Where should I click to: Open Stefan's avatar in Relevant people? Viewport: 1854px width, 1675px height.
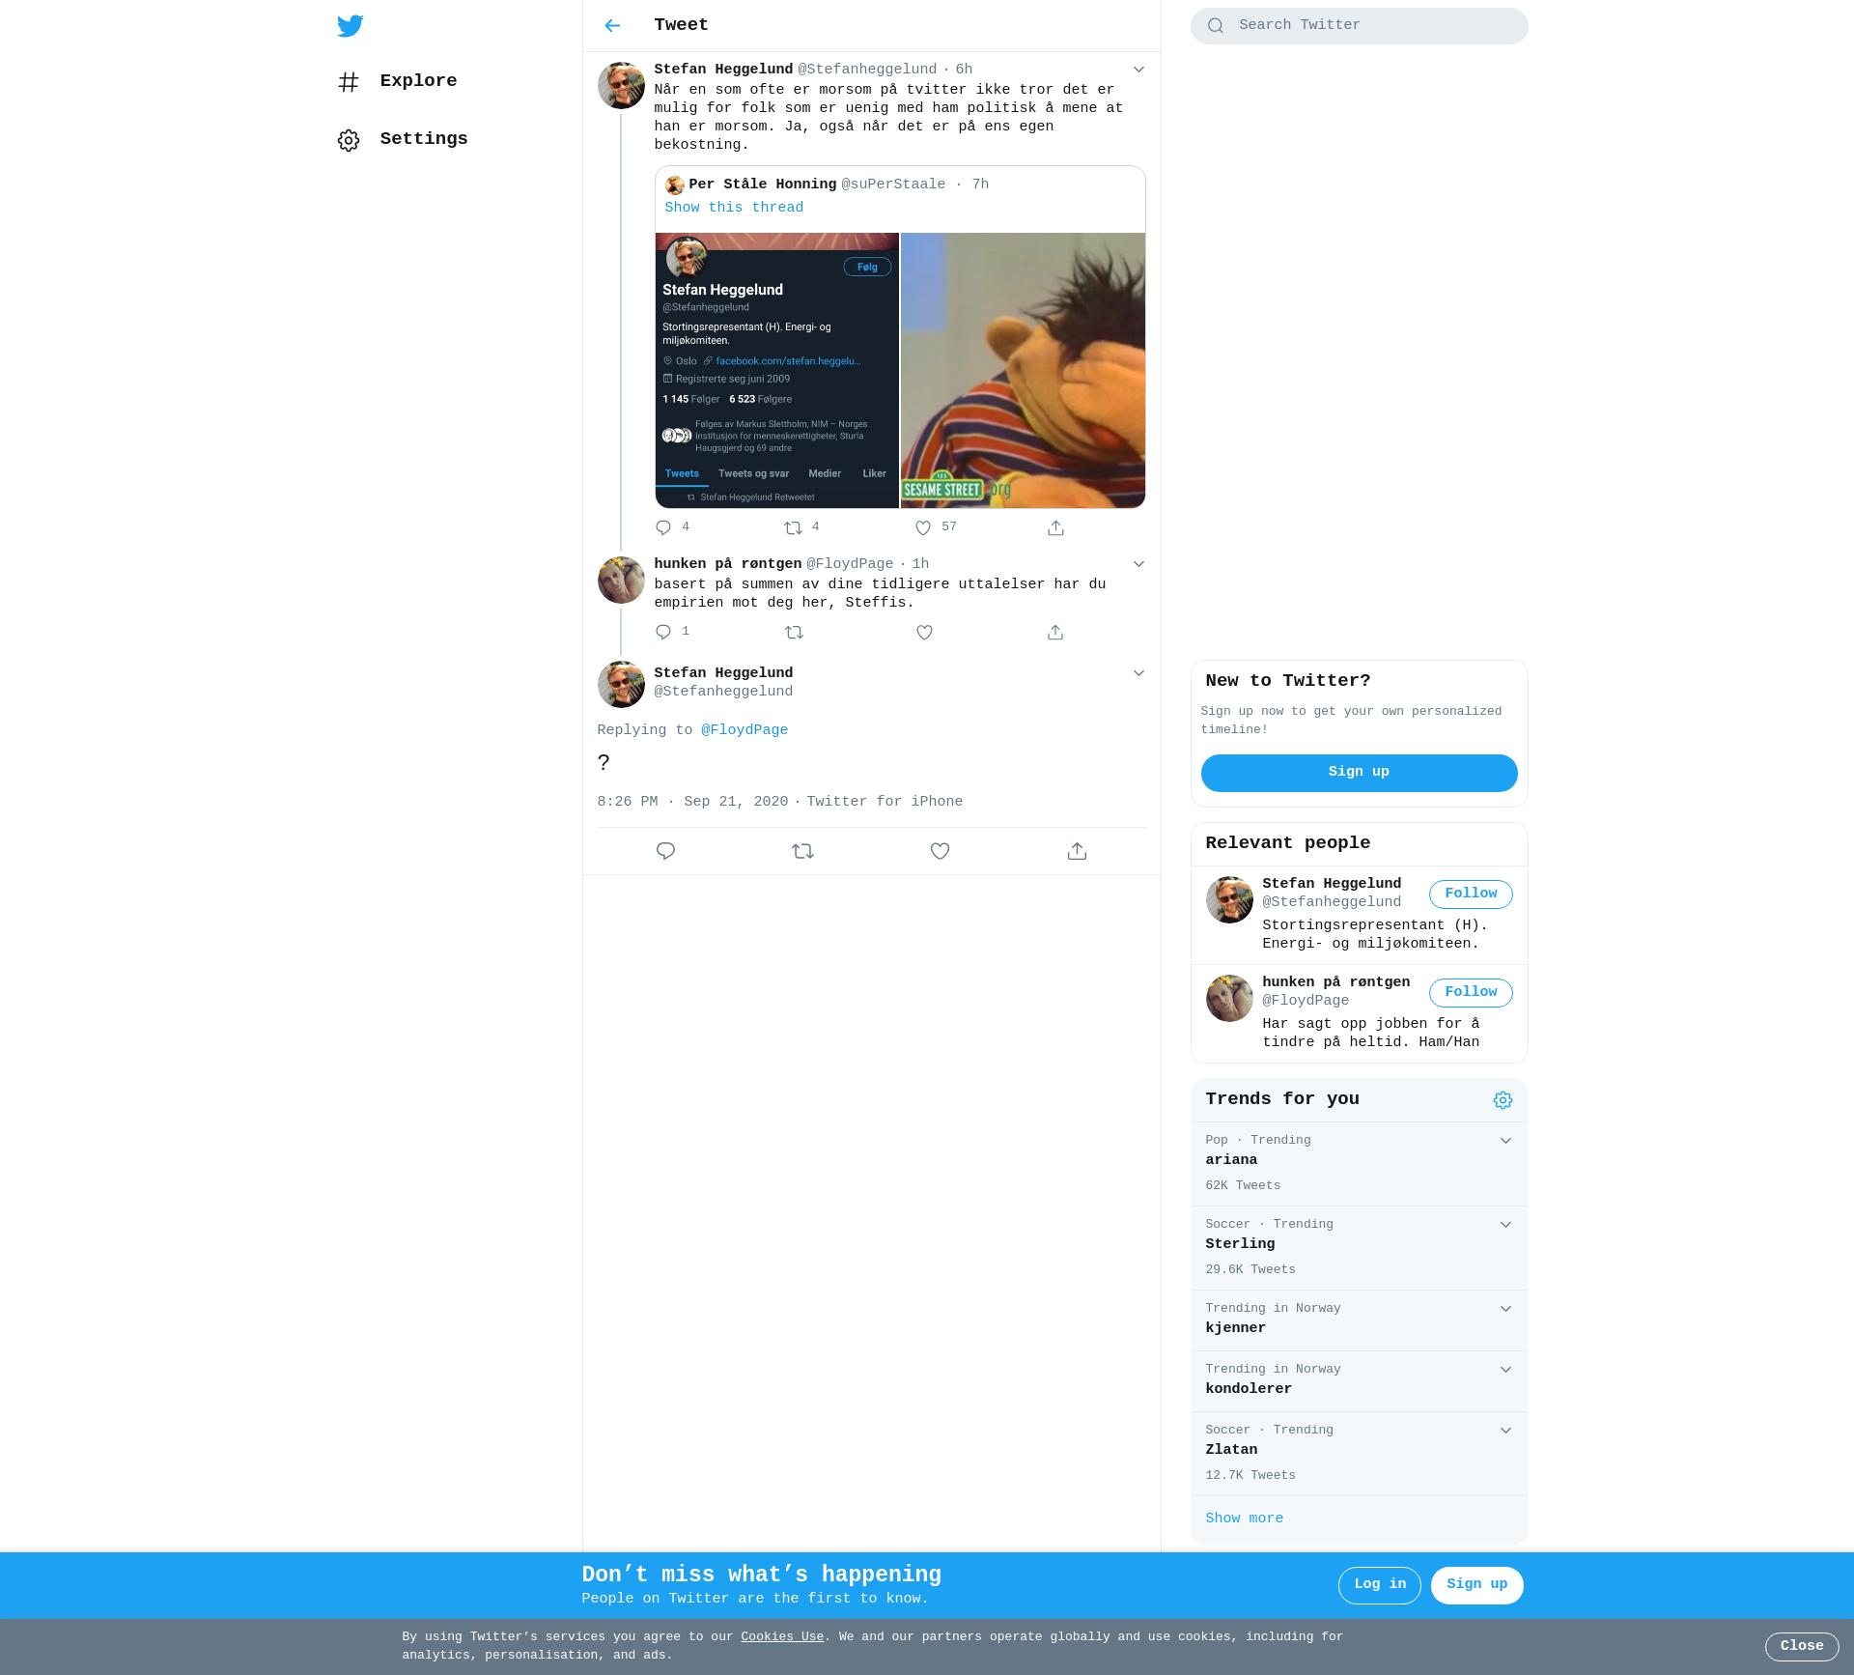[1229, 900]
